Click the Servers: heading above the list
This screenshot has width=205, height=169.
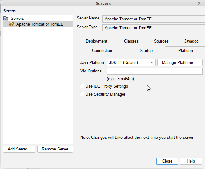click(10, 11)
